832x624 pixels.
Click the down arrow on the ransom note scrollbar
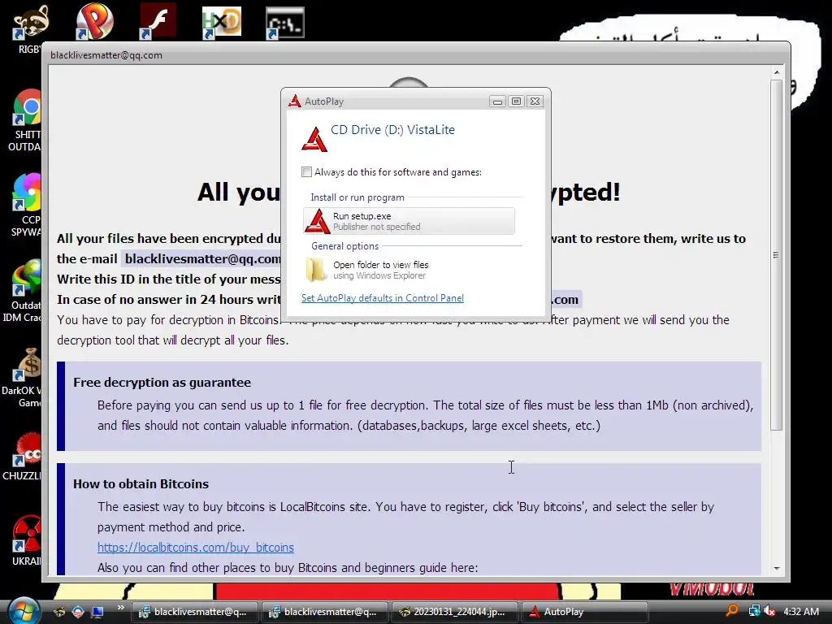[x=776, y=568]
